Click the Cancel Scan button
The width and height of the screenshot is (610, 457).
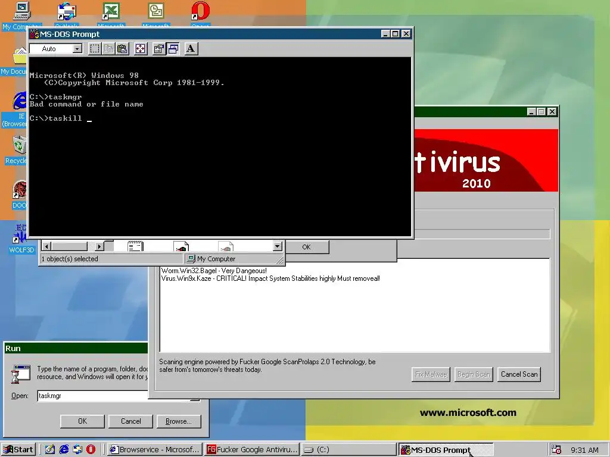519,374
